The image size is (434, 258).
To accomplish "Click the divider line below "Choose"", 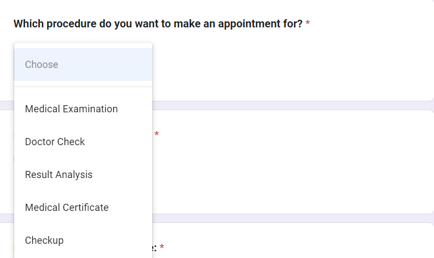I will (83, 87).
